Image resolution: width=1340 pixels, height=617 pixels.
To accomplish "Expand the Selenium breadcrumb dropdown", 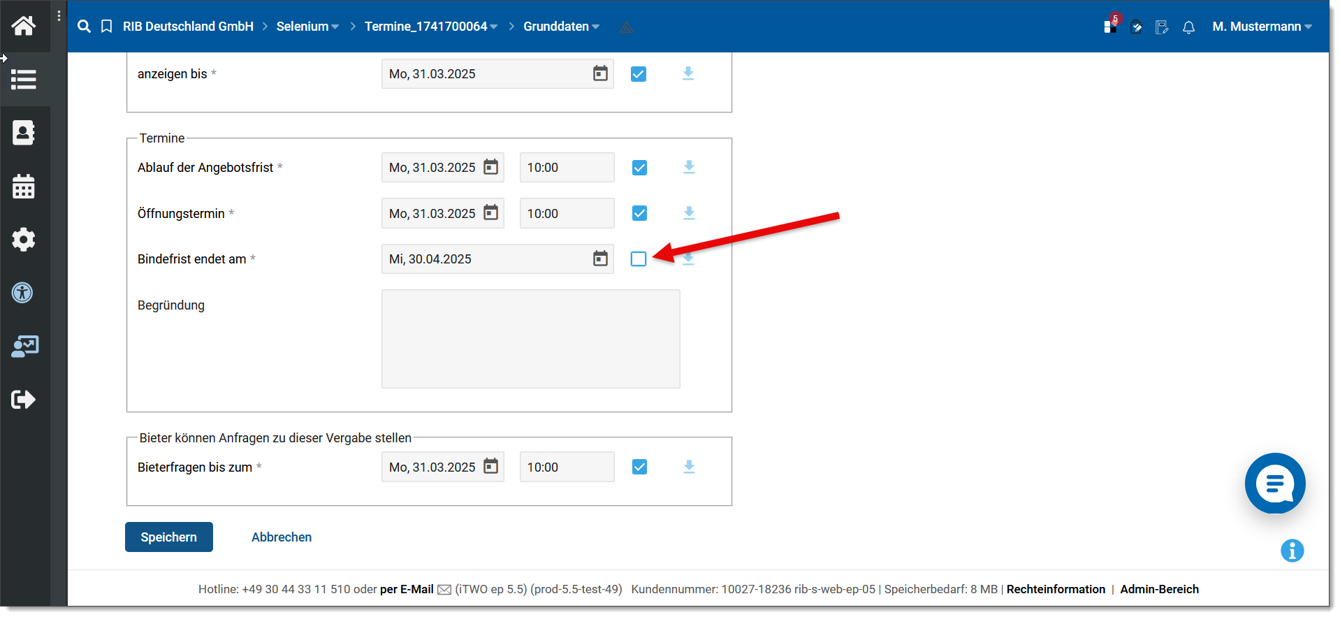I will 307,27.
